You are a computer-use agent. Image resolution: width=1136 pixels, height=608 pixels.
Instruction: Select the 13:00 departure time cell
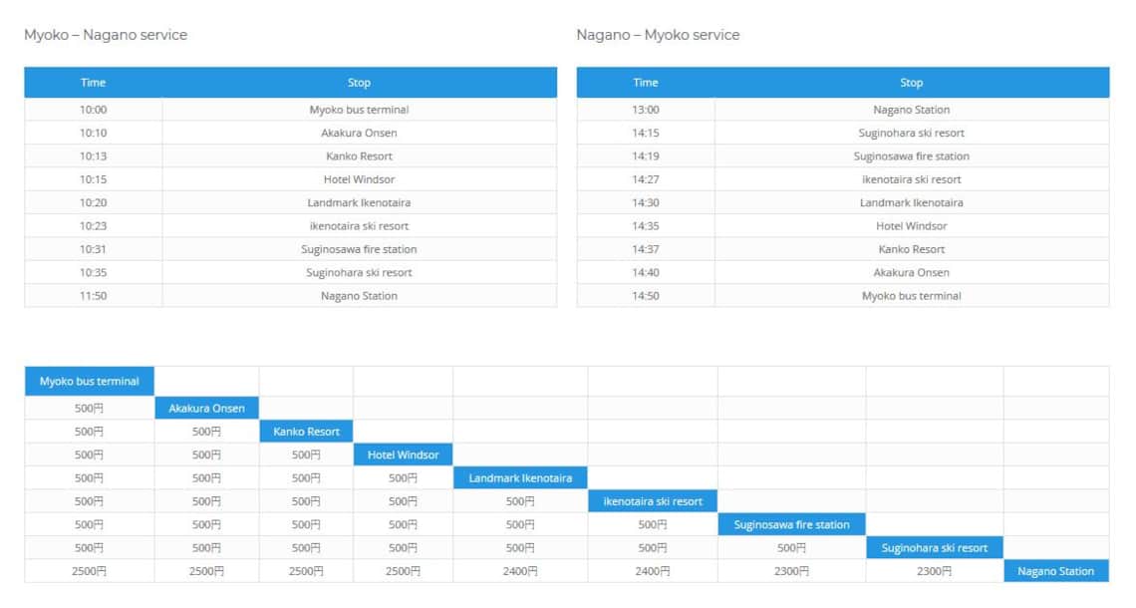(646, 110)
